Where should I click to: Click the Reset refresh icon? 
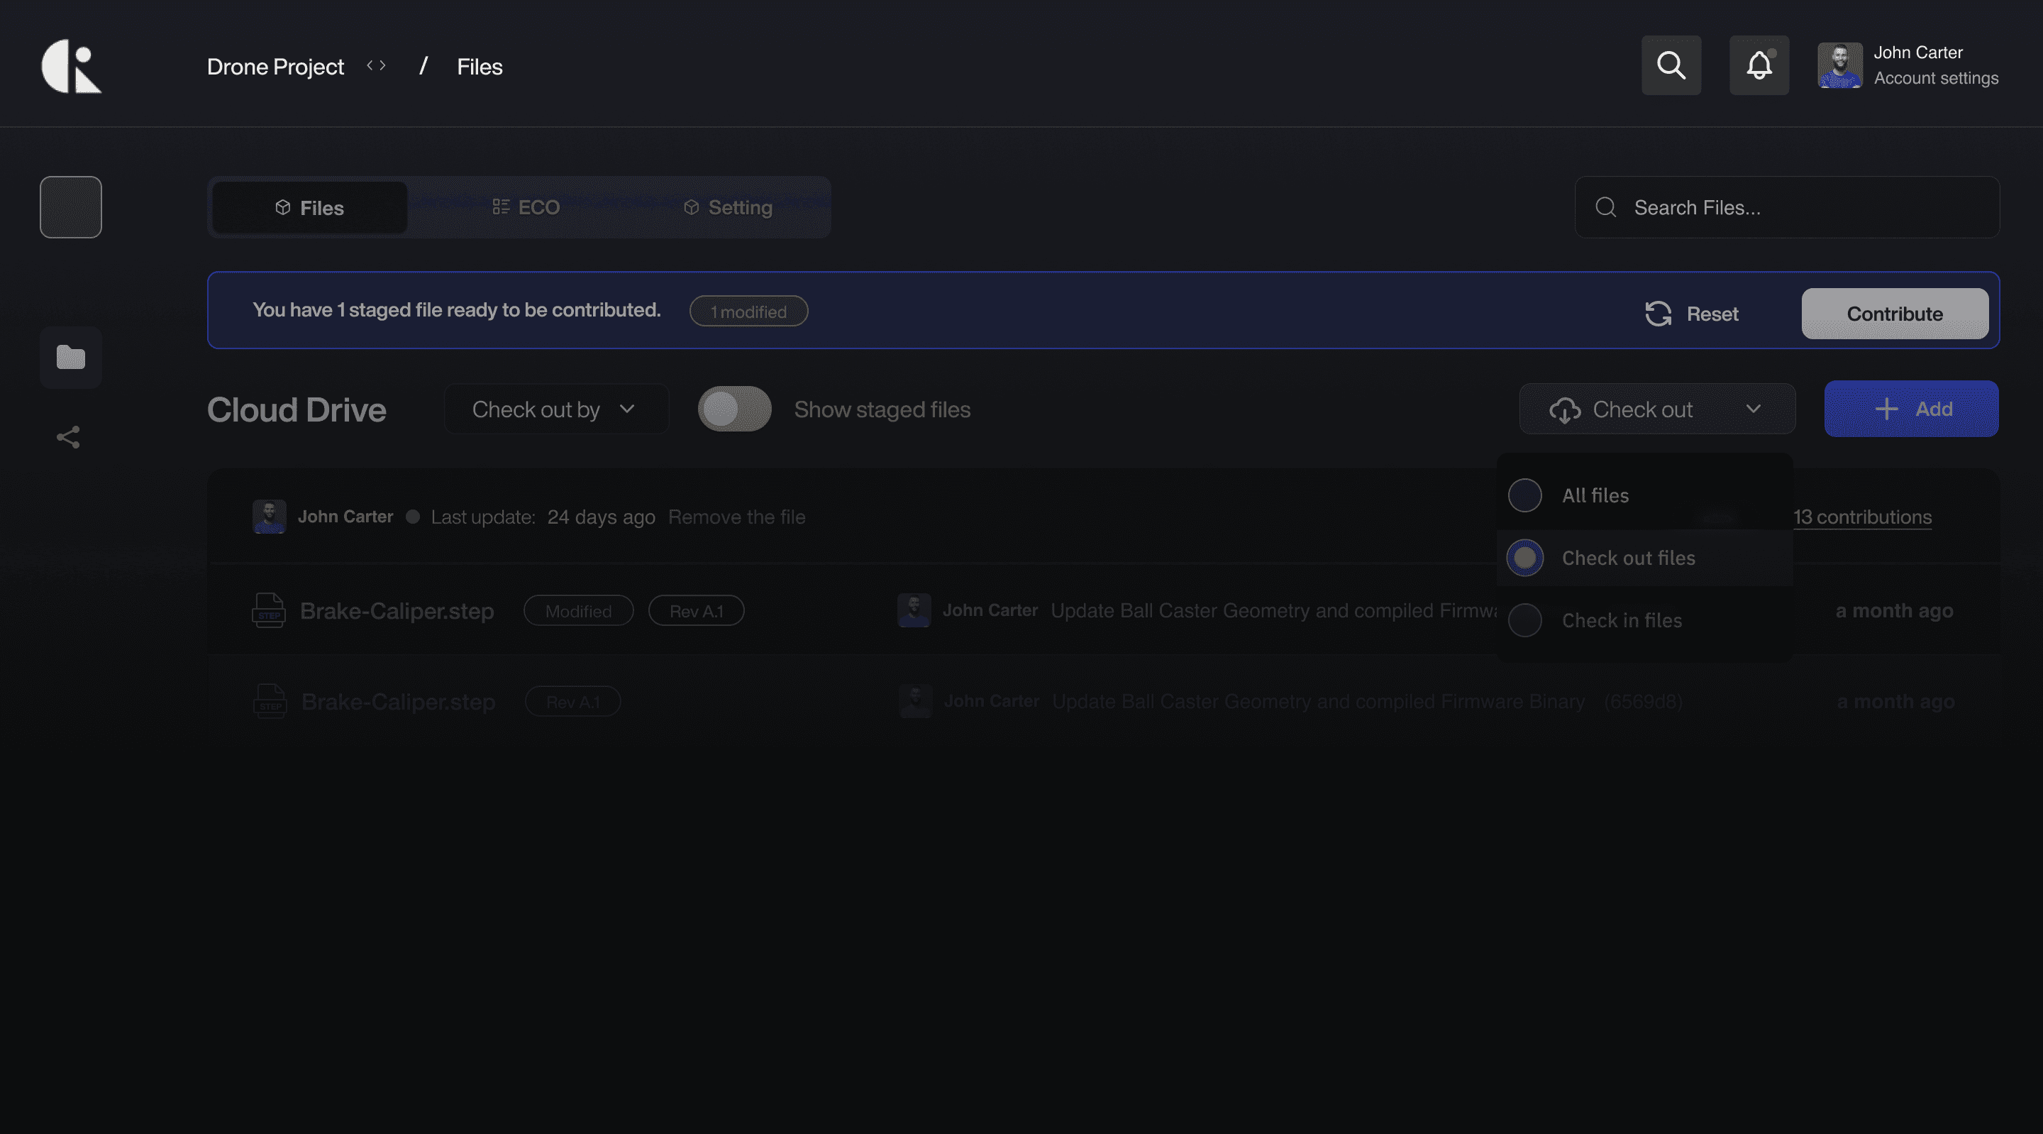pos(1658,314)
